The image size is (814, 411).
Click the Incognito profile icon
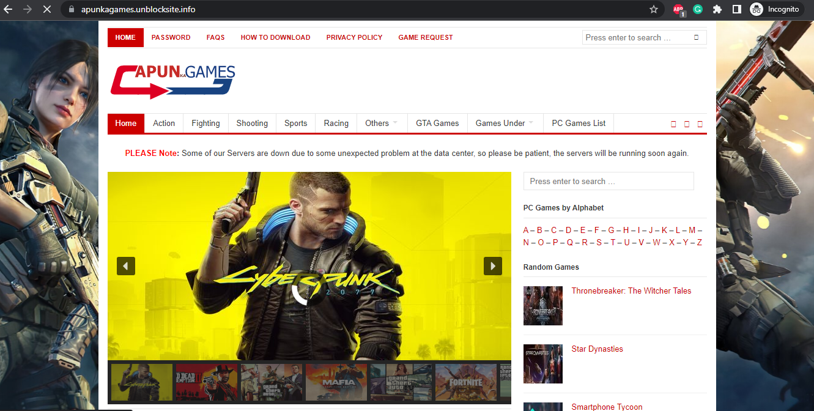pos(757,9)
